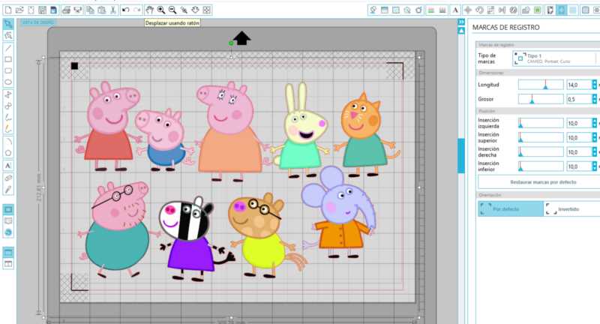Screen dimensions: 600x324
Task: Click the Inserción superior value field
Action: [579, 138]
